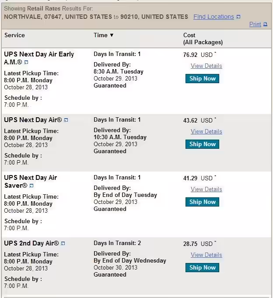Ship Now with Next Day Air Saver

(x=202, y=202)
